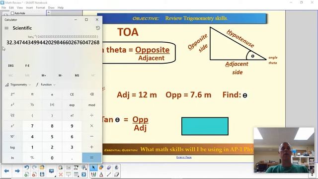The image size is (318, 179).
Task: Click the plus operator key
Action: (x=91, y=147)
